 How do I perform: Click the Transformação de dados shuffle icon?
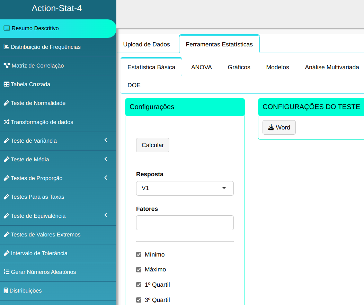6,122
